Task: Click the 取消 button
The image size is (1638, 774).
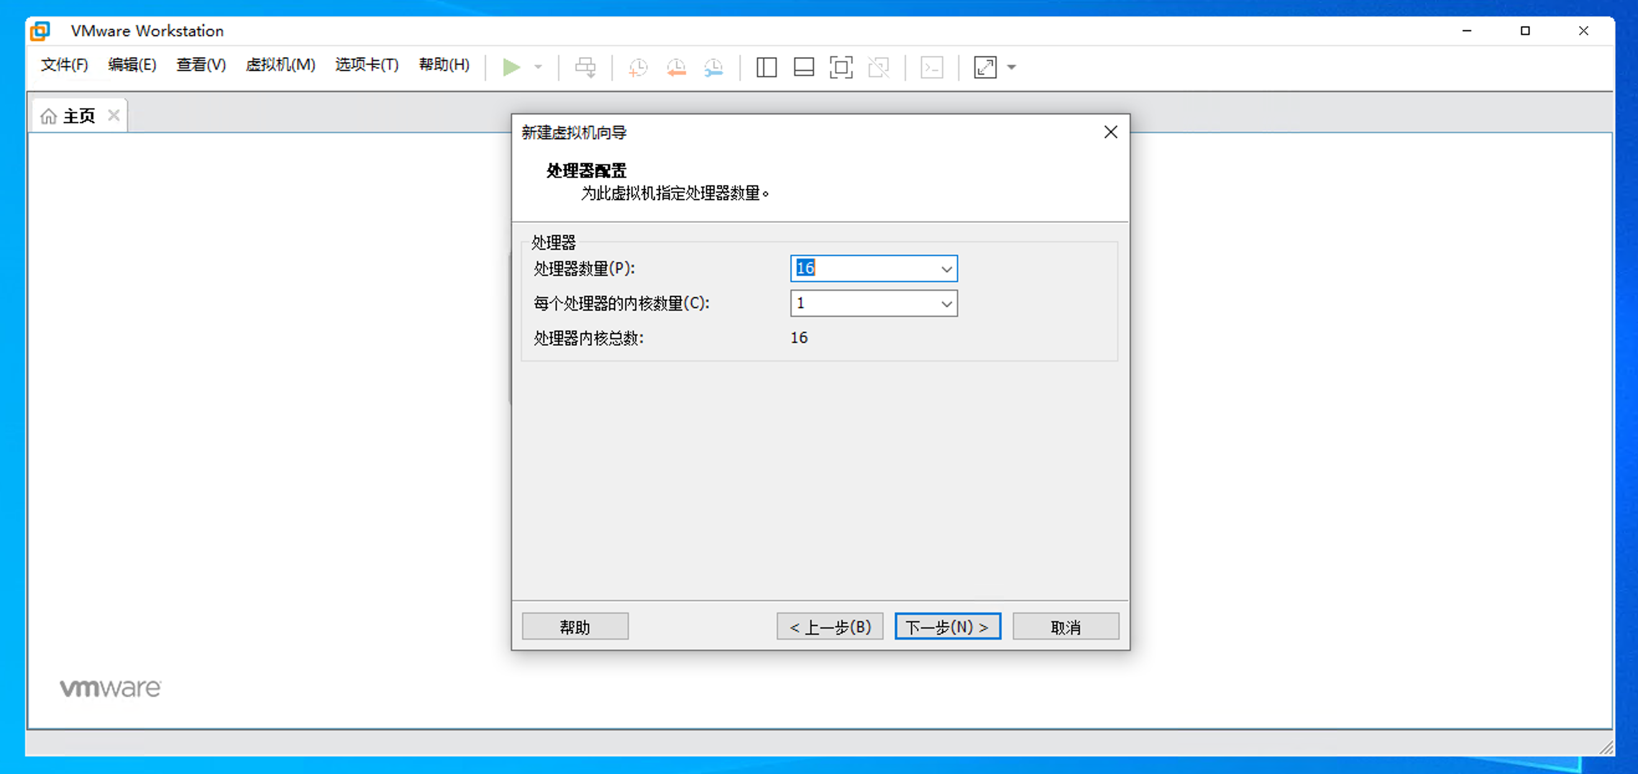Action: click(x=1065, y=626)
